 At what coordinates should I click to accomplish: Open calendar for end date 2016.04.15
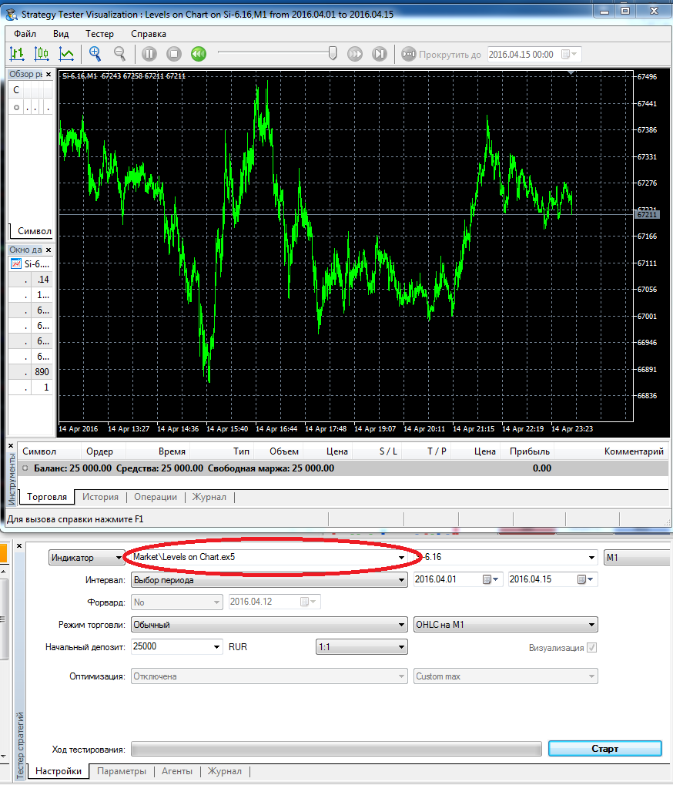585,579
